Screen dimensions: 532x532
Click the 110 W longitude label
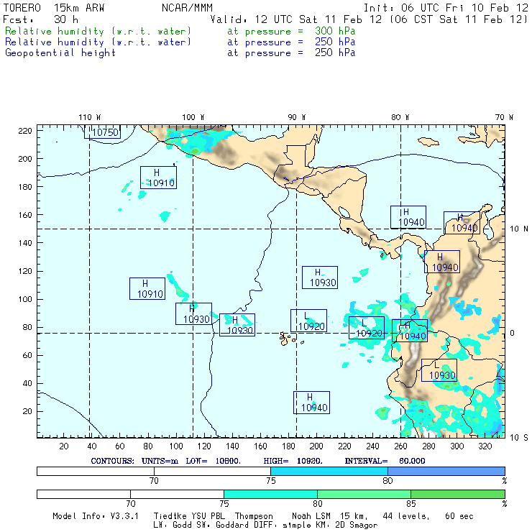click(x=89, y=117)
